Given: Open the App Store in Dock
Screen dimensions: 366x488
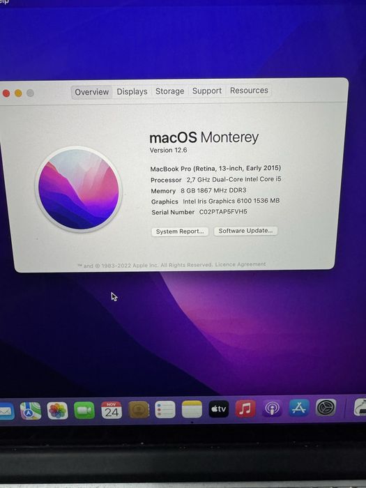Looking at the screenshot, I should point(299,408).
